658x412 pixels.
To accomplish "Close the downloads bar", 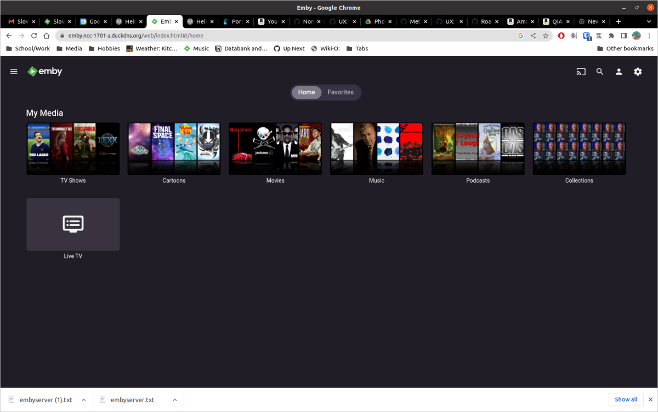I will [x=650, y=399].
